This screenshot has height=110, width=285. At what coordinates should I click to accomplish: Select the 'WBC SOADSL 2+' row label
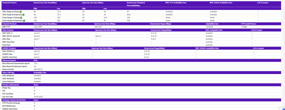(x=9, y=51)
